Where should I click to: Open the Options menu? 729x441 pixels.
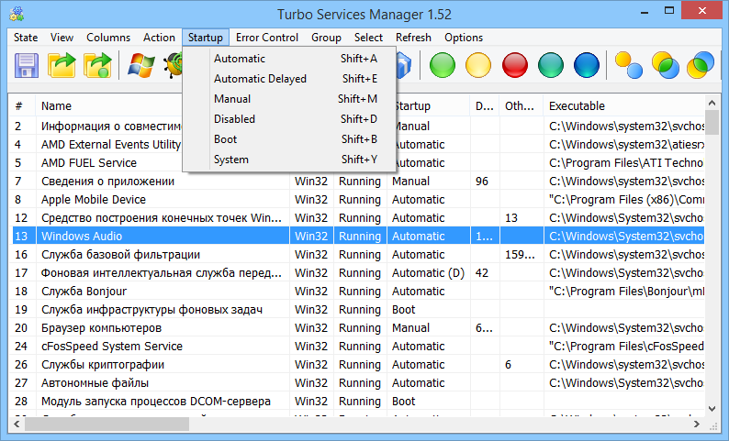464,38
